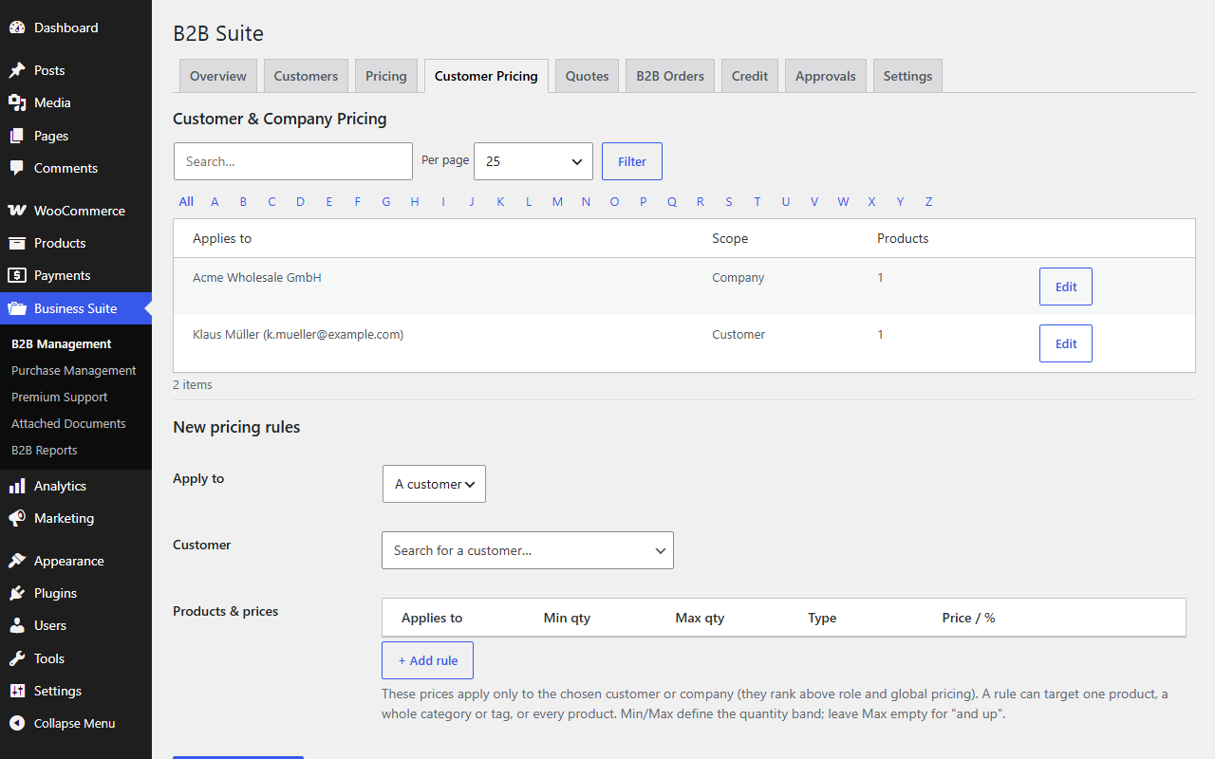This screenshot has height=759, width=1215.
Task: Open the Plugins plug icon
Action: 17,593
